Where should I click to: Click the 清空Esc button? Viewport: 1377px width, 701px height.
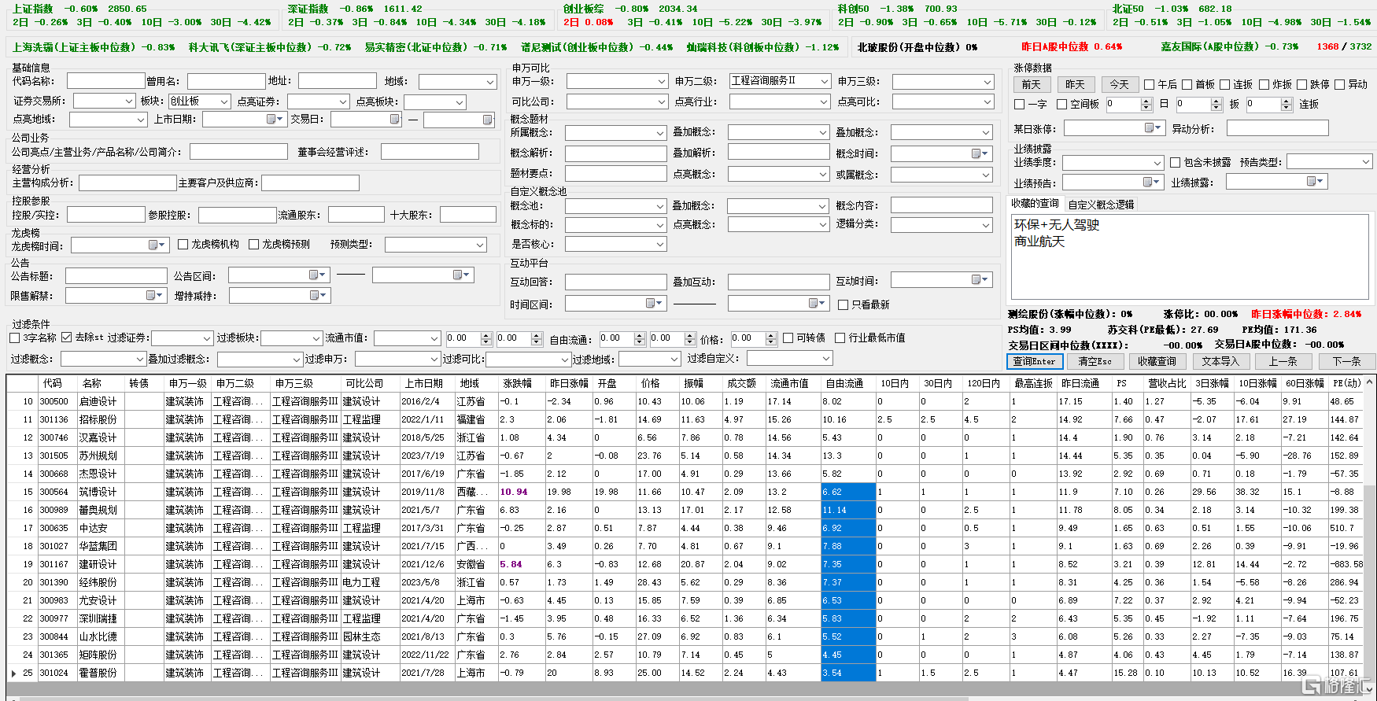pyautogui.click(x=1095, y=361)
